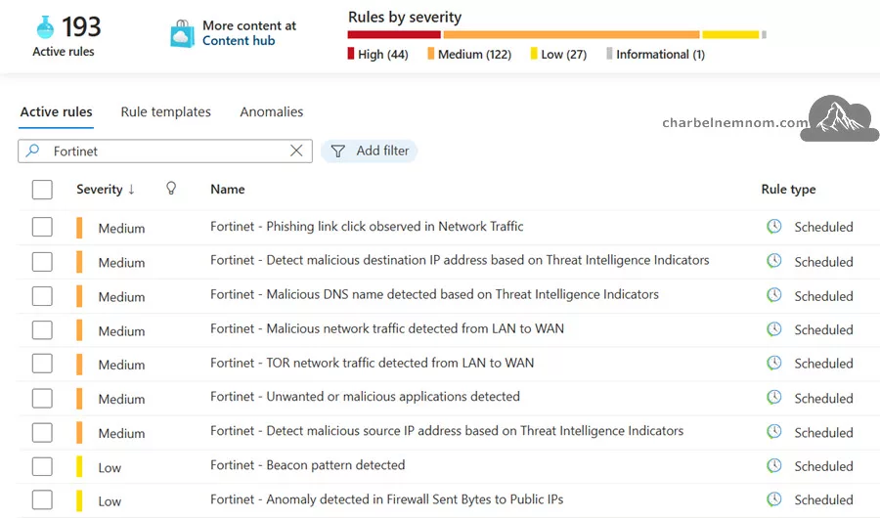The width and height of the screenshot is (880, 518).
Task: Click the Fortinet search input field
Action: (165, 151)
